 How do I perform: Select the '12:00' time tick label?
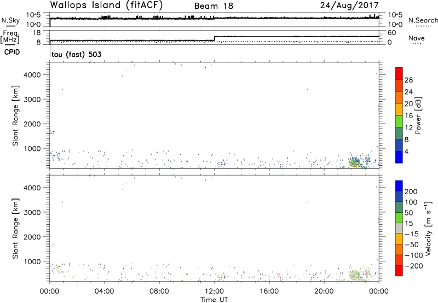214,292
